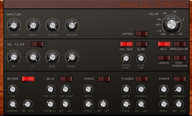Click the Flanger Speed knob
This screenshot has width=192, height=116.
pos(126,104)
